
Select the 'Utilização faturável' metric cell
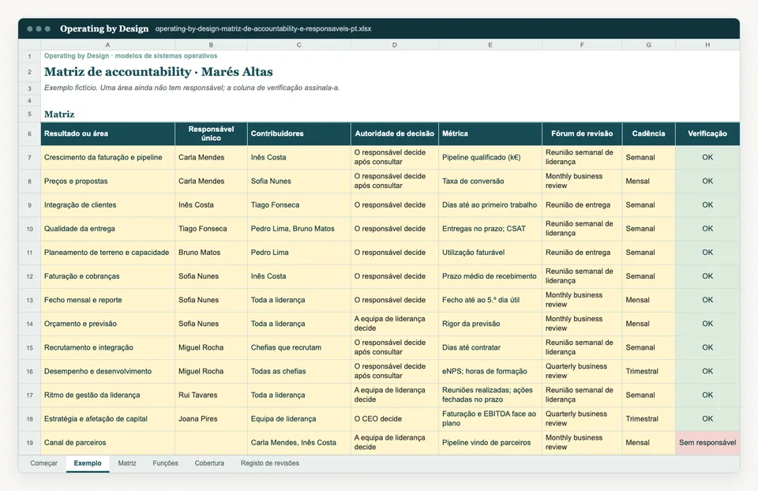click(x=490, y=253)
